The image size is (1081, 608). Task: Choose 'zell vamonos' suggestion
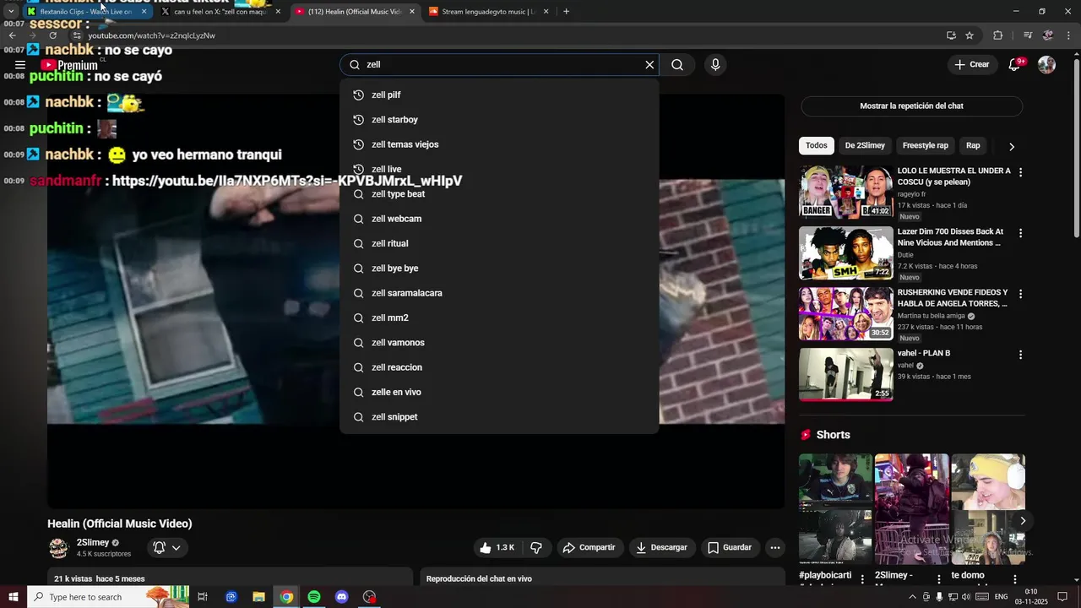tap(499, 343)
